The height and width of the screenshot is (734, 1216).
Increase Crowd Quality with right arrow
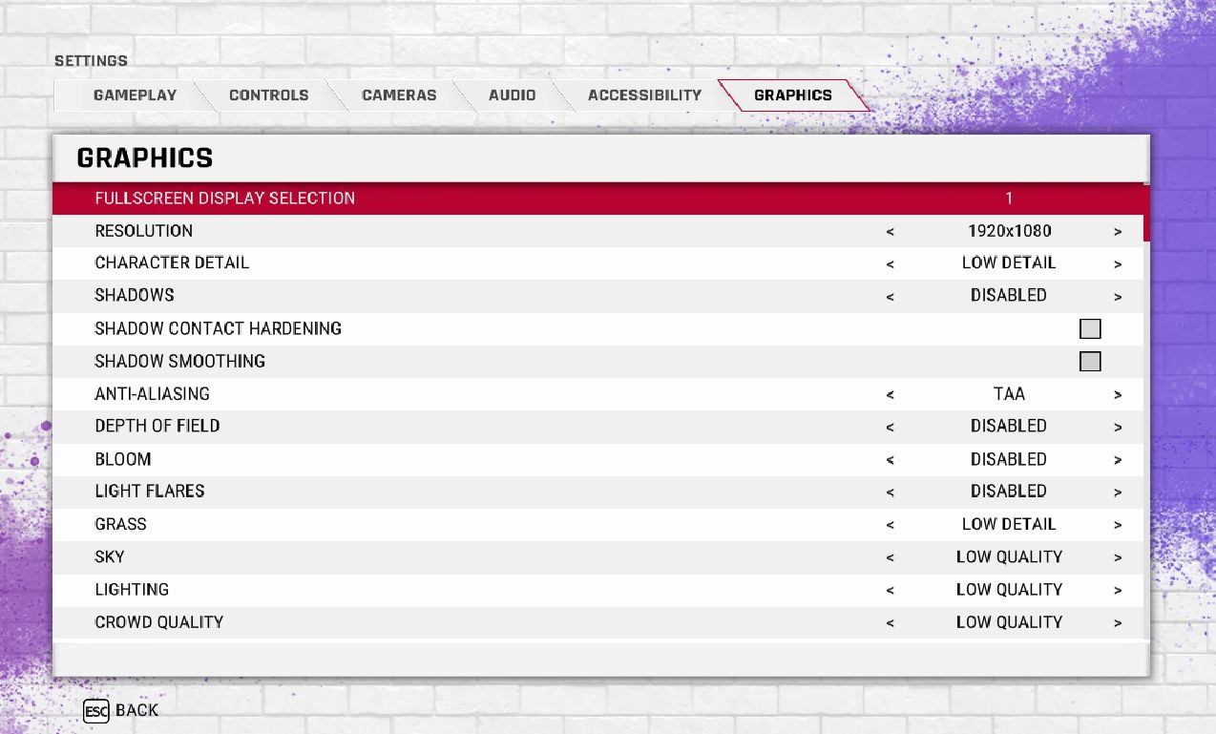coord(1118,623)
